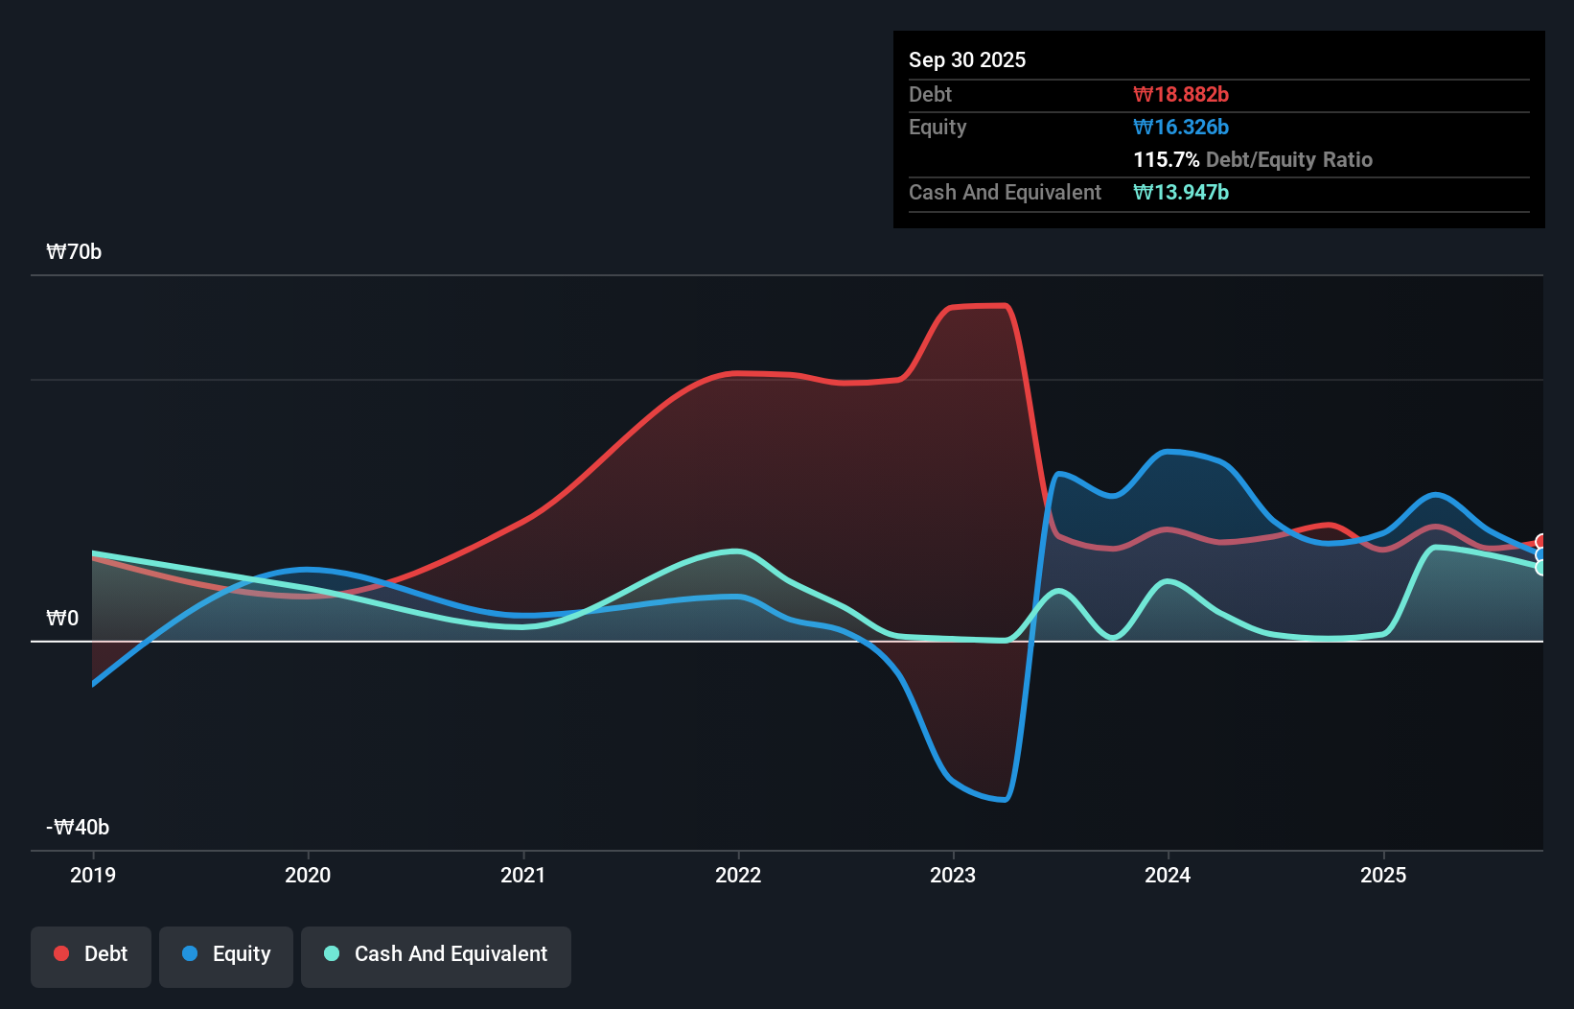Click the ₩ currency symbol on ₩70b label

pos(55,252)
